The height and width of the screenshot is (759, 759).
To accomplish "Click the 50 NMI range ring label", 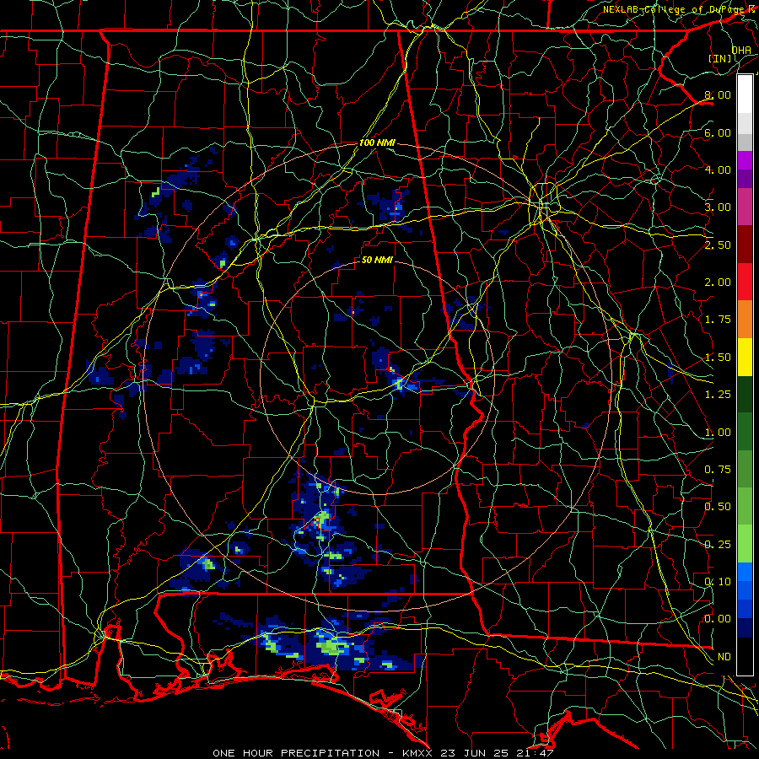I will [x=377, y=260].
